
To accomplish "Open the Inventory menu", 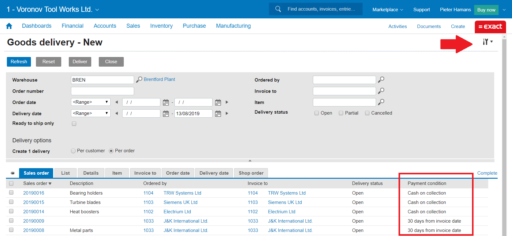I will point(161,26).
